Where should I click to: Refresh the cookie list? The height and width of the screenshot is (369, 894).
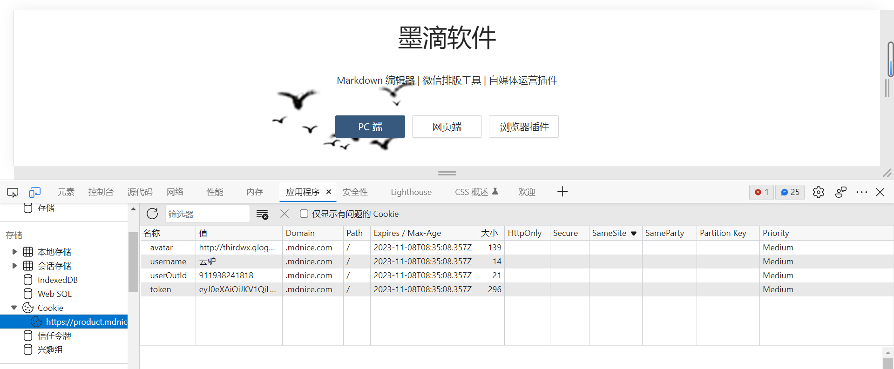pyautogui.click(x=152, y=214)
